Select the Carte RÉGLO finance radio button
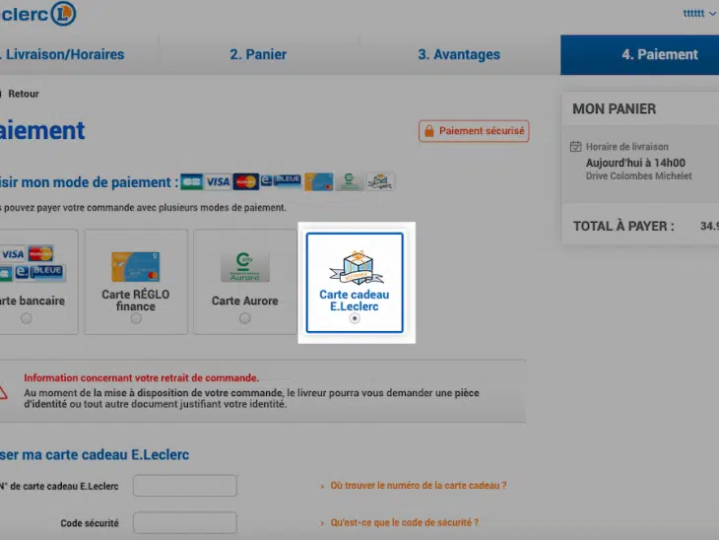This screenshot has height=540, width=719. (x=136, y=318)
